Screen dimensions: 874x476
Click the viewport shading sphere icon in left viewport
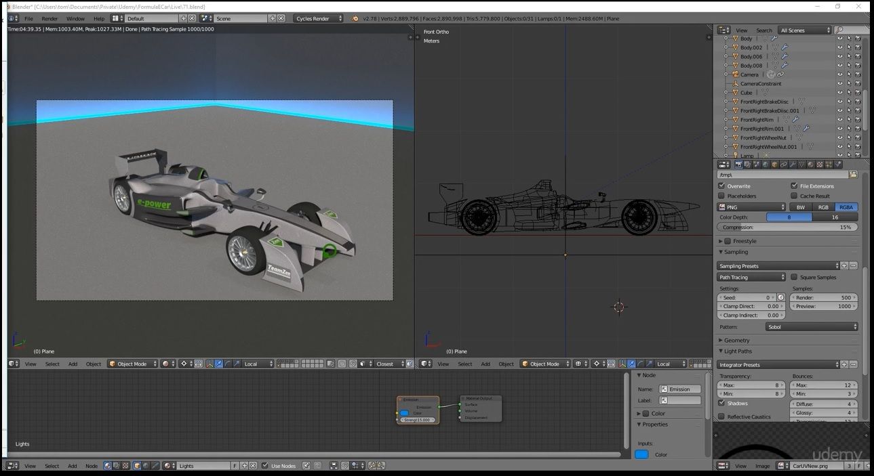(167, 364)
